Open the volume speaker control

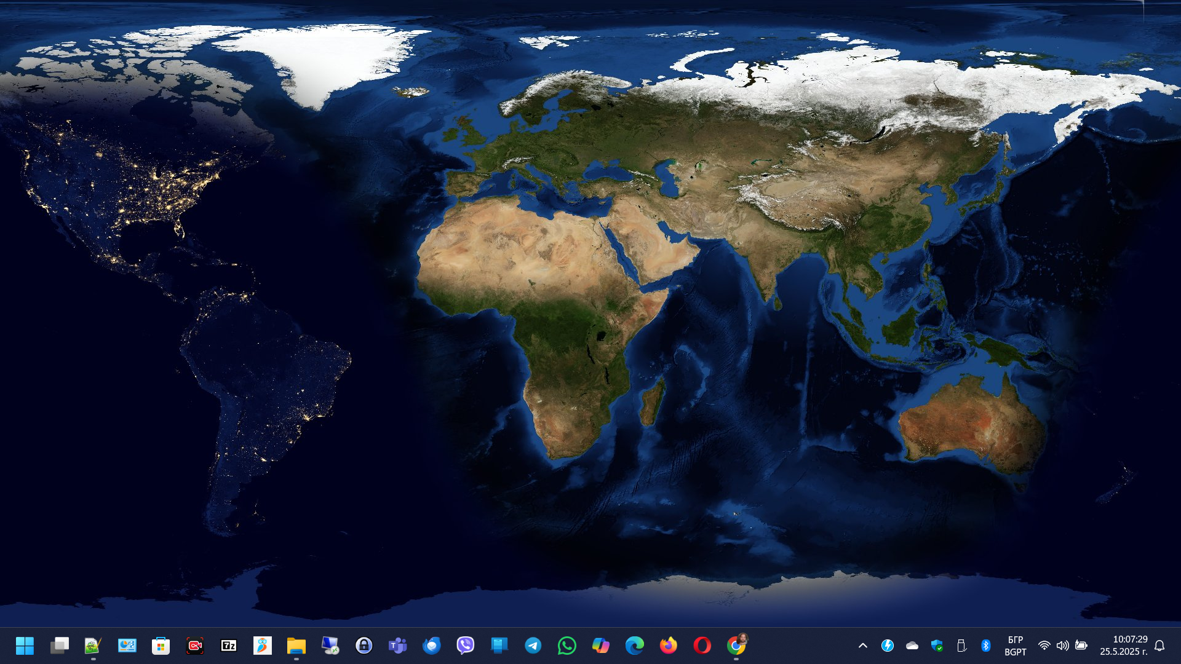(1062, 646)
